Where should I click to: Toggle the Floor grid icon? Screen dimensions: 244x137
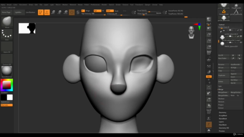click(209, 60)
